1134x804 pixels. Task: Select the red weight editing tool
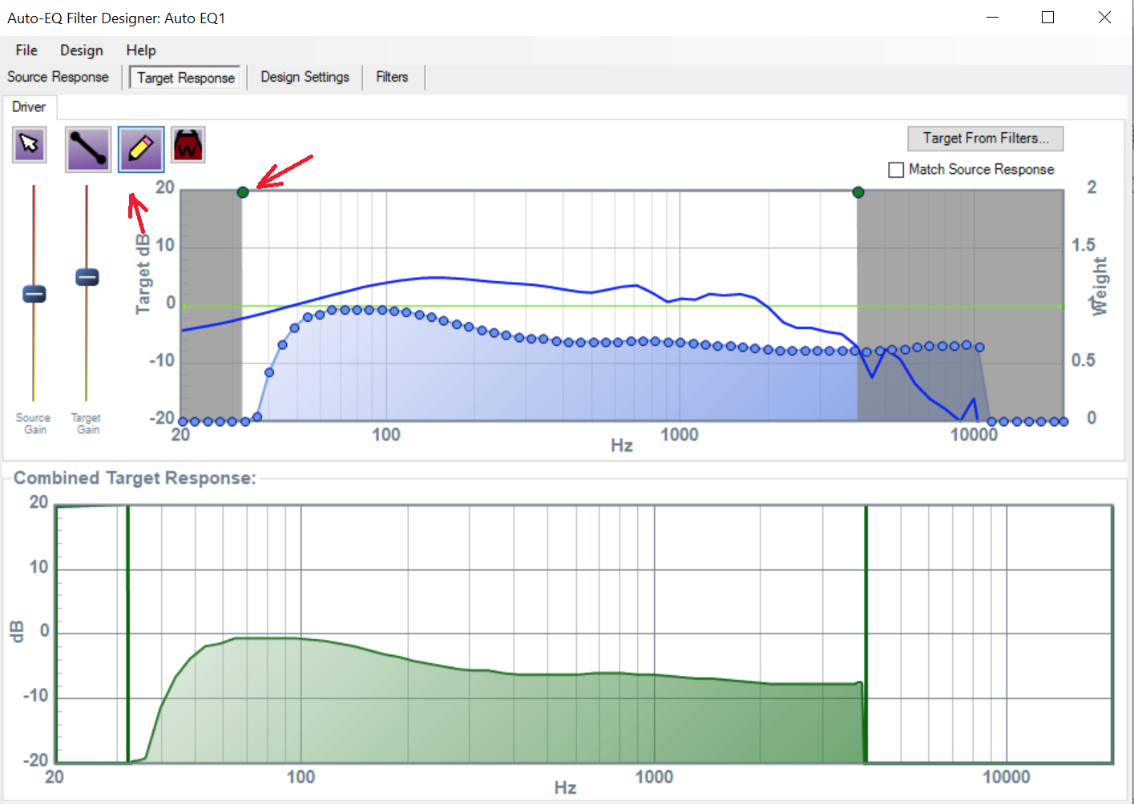tap(188, 145)
